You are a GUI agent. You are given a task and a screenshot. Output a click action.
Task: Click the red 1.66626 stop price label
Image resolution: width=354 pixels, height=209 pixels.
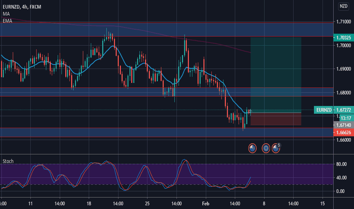[x=343, y=132]
